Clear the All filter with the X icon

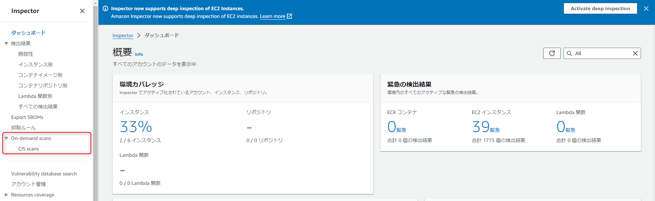(x=635, y=53)
